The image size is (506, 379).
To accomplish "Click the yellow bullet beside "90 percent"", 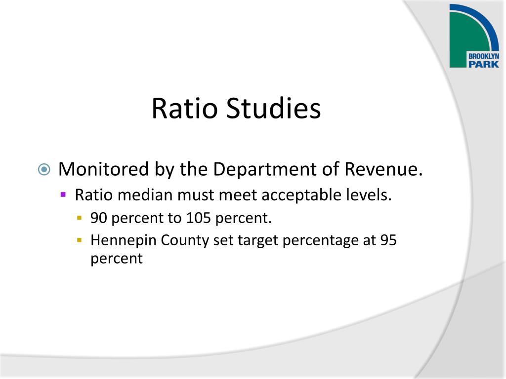I will tap(80, 218).
